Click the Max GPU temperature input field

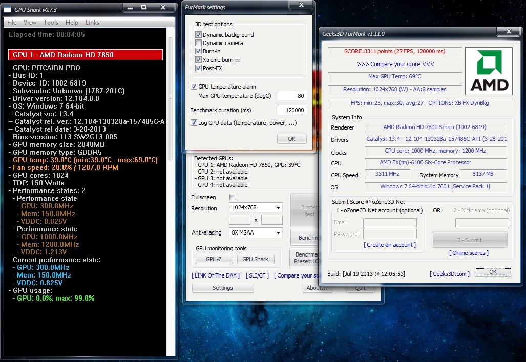point(291,96)
